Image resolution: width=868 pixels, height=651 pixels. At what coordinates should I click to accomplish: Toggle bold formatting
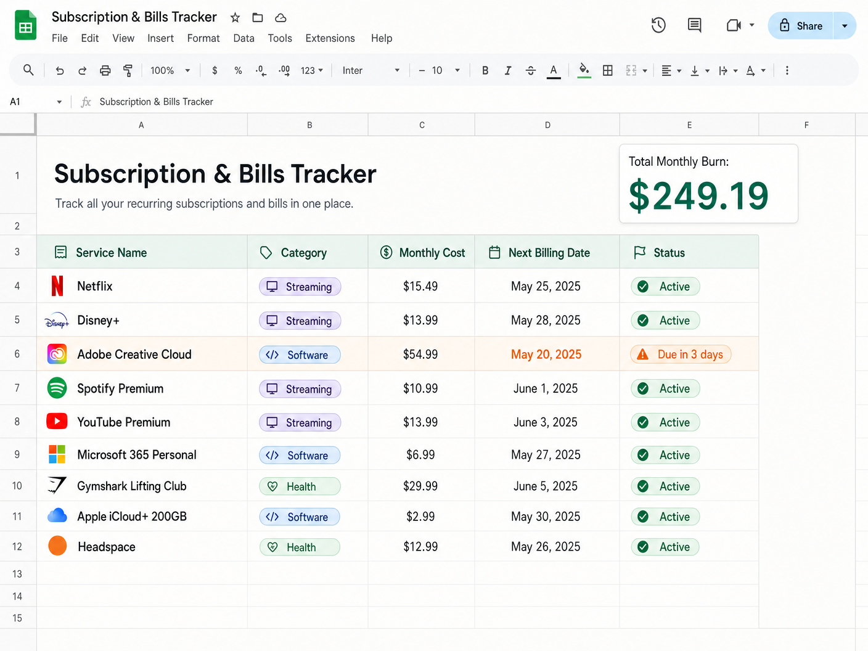(x=485, y=71)
